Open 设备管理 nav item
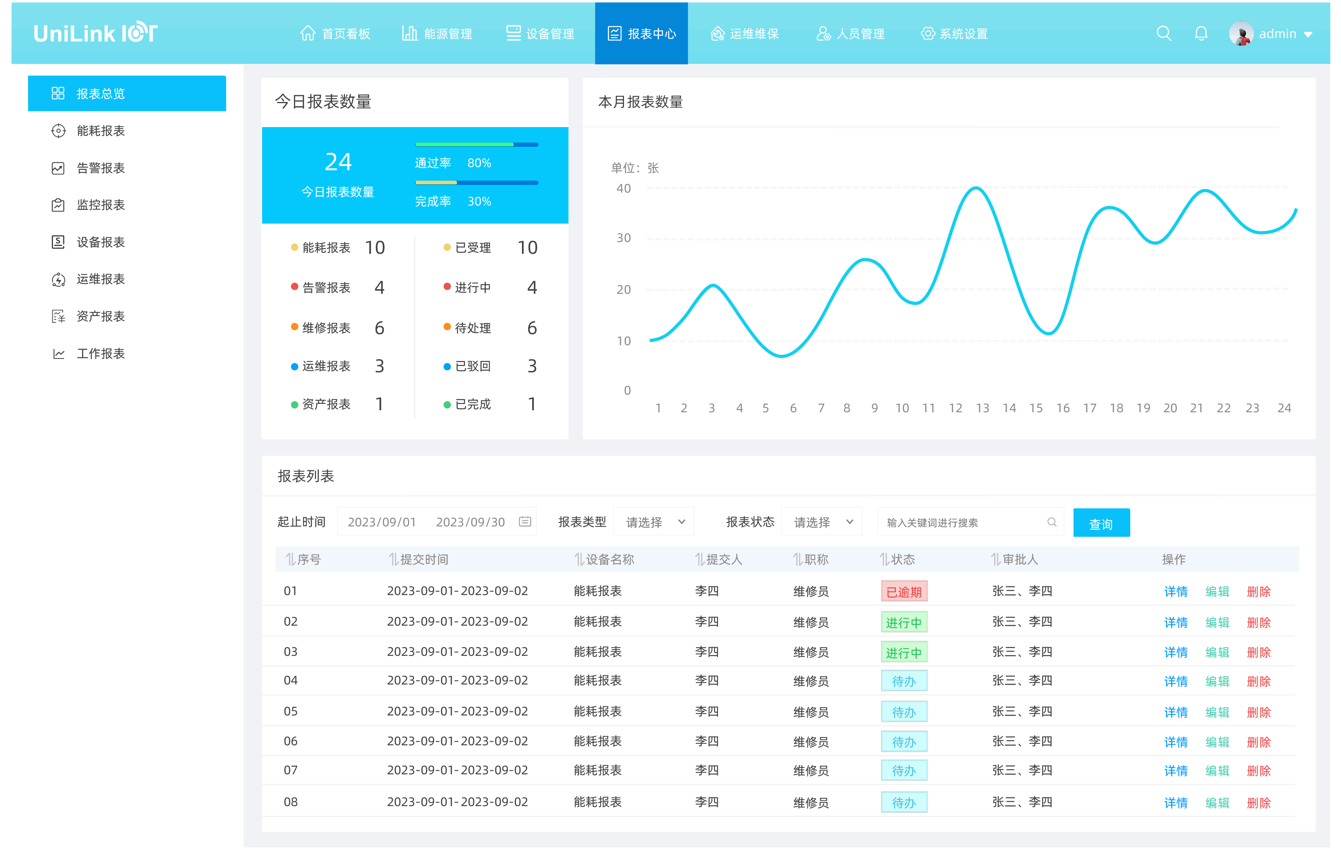 click(x=540, y=33)
